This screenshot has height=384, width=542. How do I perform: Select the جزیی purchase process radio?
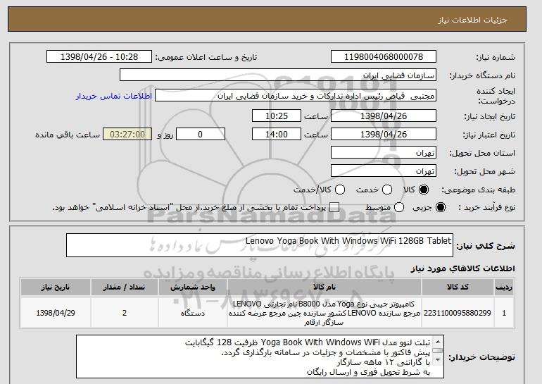(x=441, y=208)
